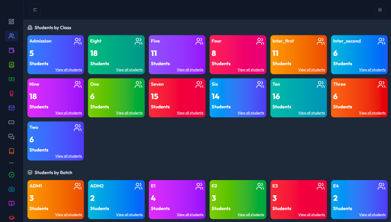This screenshot has width=391, height=222.
Task: Click the students (people) icon in sidebar
Action: pyautogui.click(x=12, y=36)
